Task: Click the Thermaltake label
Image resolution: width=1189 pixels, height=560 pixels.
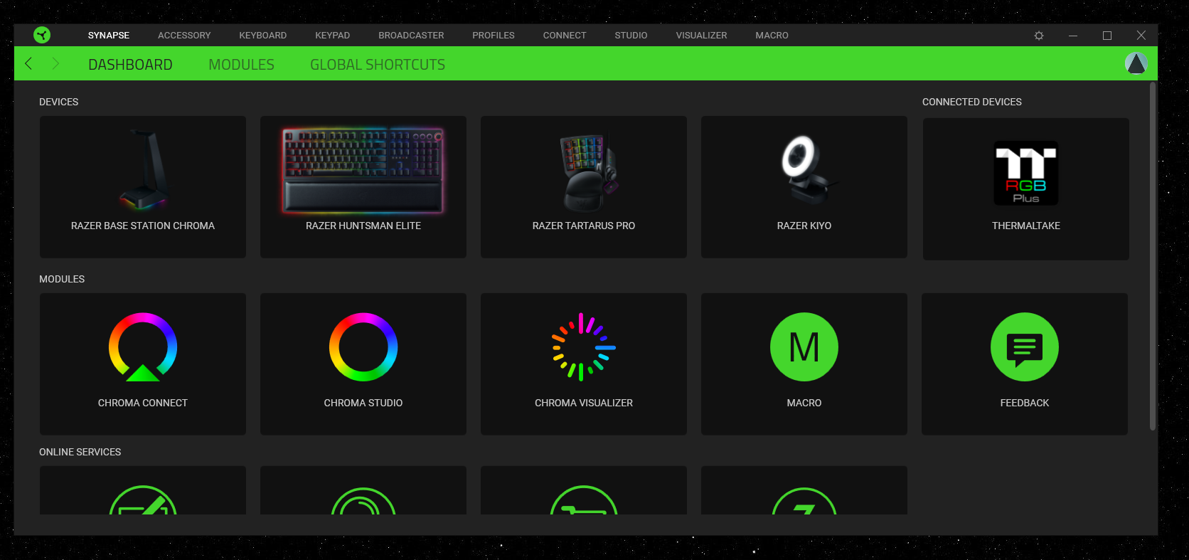Action: tap(1026, 226)
